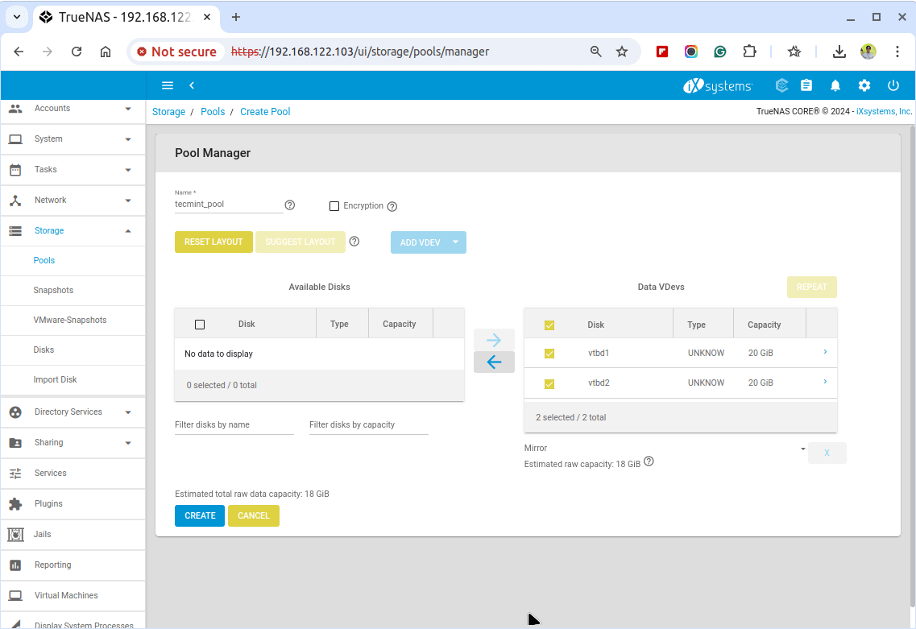Collapse sidebar with the back chevron icon
This screenshot has width=916, height=629.
(x=192, y=85)
